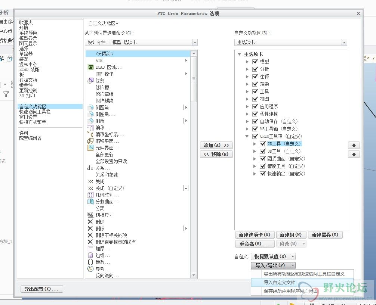Open 系统颜色 options page
This screenshot has width=376, height=305.
click(x=28, y=33)
